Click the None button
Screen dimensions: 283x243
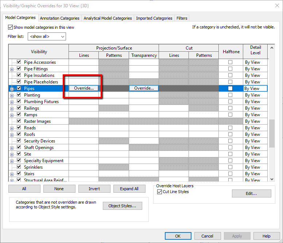click(59, 189)
